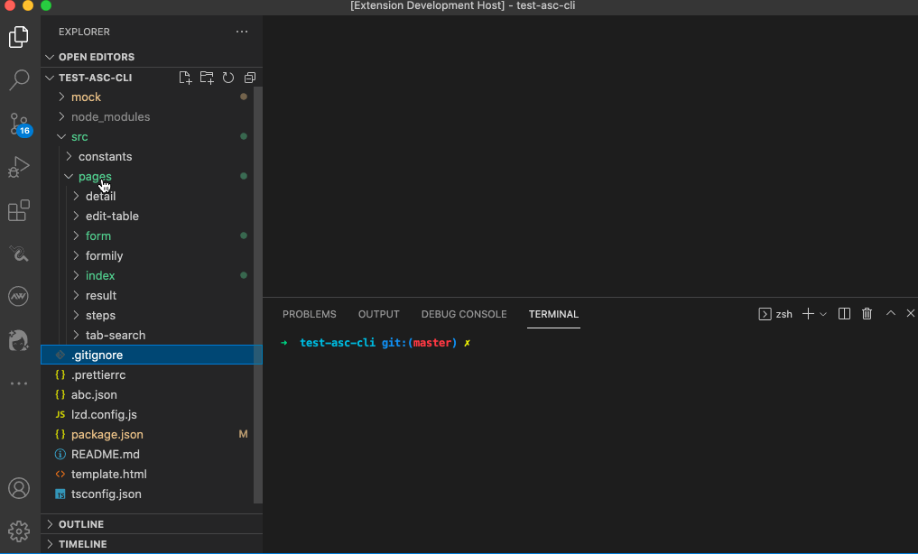Open the Manage gear icon

coord(19,531)
